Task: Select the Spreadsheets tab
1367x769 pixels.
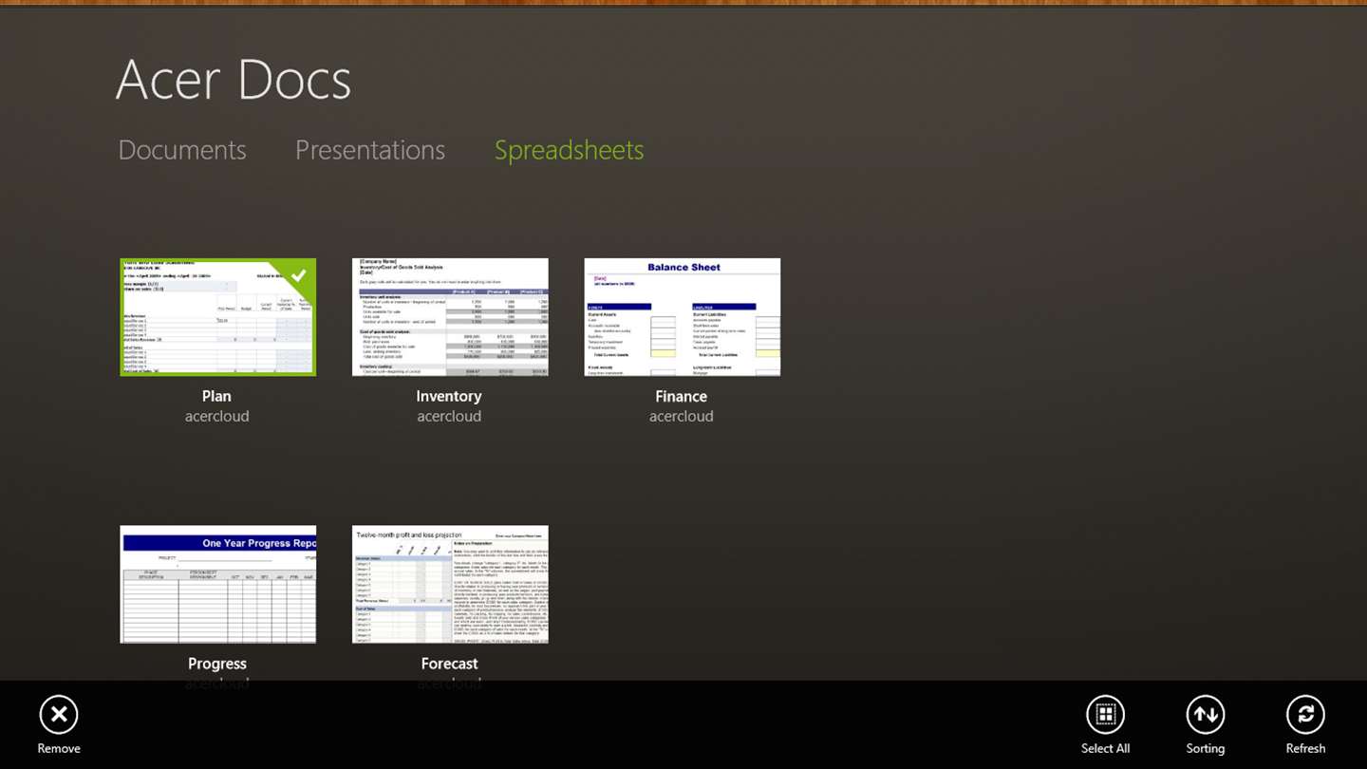Action: point(569,151)
